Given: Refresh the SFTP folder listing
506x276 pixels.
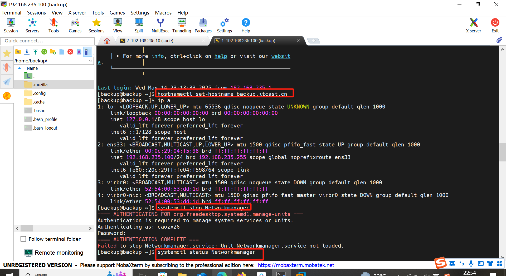Looking at the screenshot, I should pos(44,52).
